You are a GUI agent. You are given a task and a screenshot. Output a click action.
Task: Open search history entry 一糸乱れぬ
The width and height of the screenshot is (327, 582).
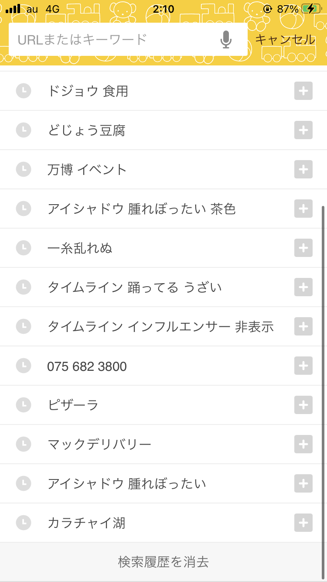80,248
